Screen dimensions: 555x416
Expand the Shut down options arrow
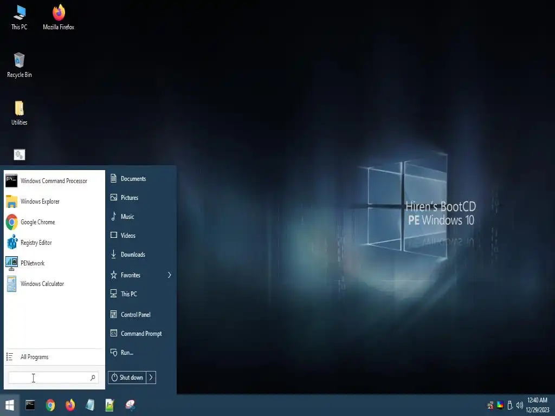click(151, 378)
